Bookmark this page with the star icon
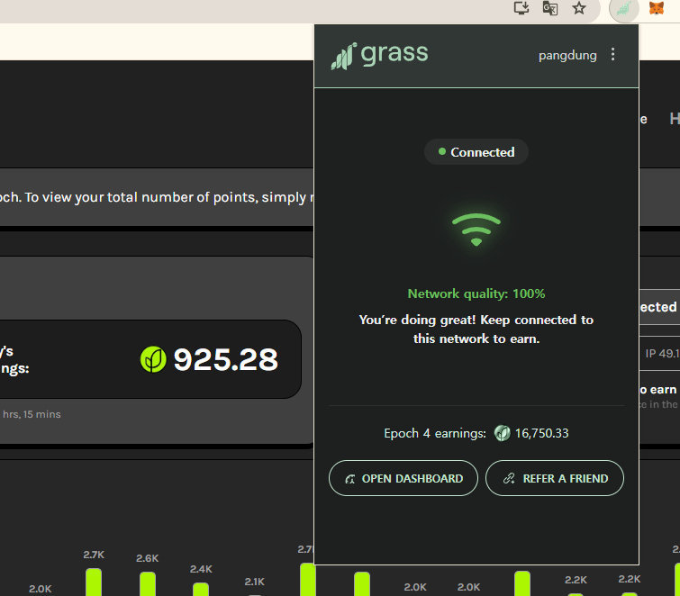The width and height of the screenshot is (680, 596). [x=579, y=8]
